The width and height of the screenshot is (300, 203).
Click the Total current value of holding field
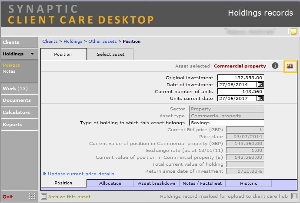click(245, 164)
